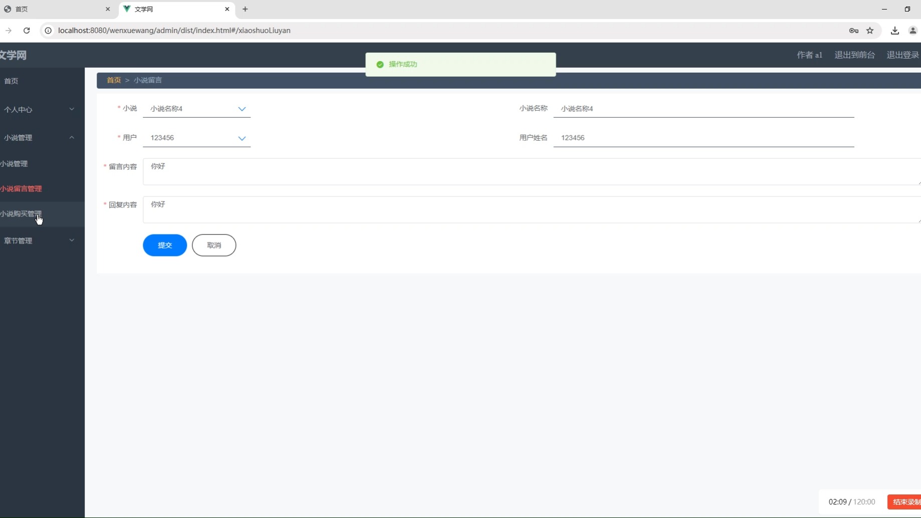Image resolution: width=921 pixels, height=518 pixels.
Task: Click the 作者 a1 user label
Action: click(809, 55)
